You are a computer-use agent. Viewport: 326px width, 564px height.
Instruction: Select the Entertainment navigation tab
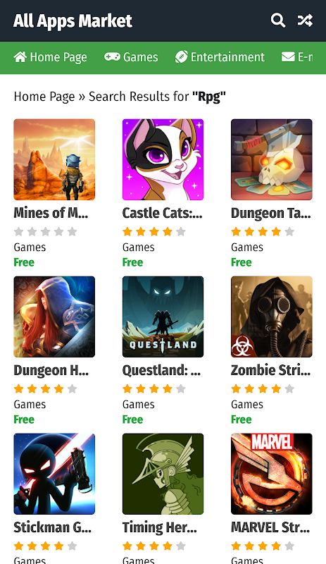220,57
